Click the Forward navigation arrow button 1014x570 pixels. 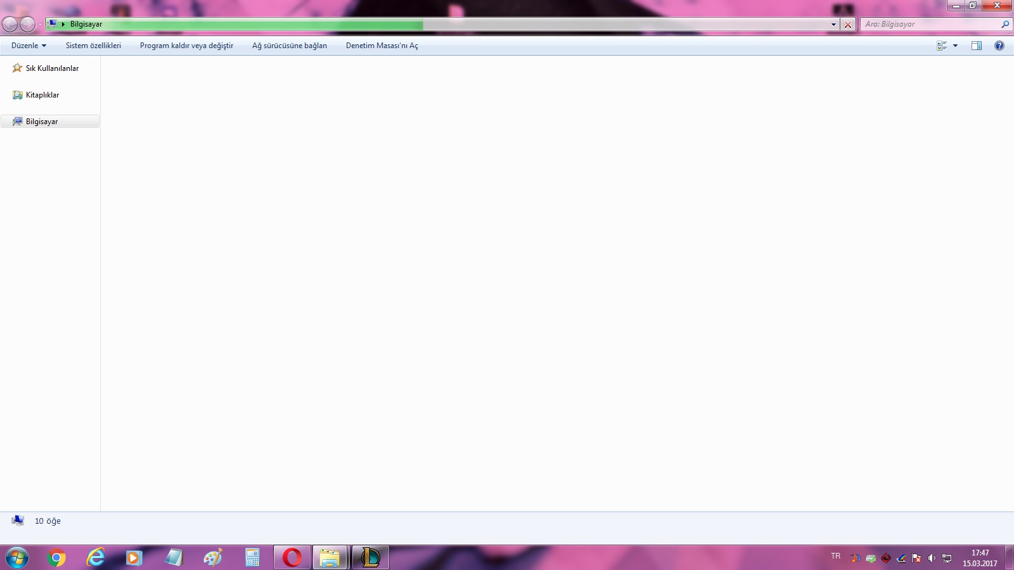[x=27, y=25]
